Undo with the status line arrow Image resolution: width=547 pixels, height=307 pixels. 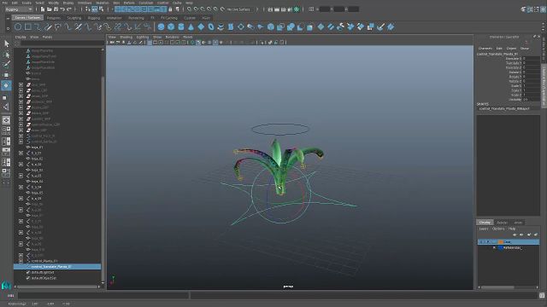[62, 9]
